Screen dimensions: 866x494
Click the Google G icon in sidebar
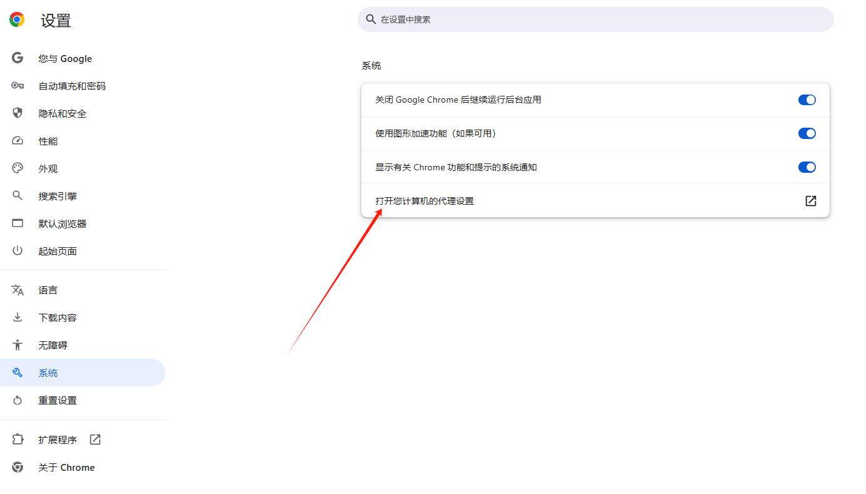(18, 58)
